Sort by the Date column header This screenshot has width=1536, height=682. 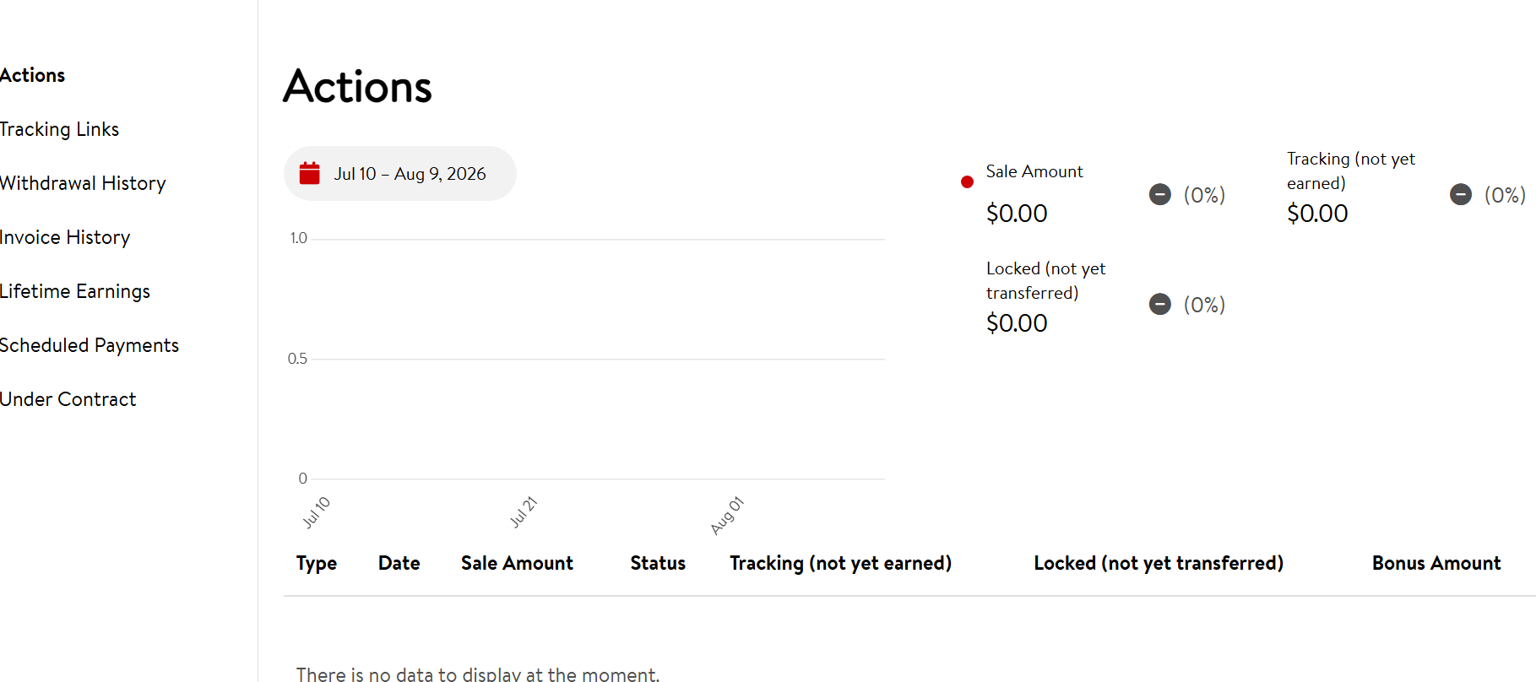(x=399, y=563)
